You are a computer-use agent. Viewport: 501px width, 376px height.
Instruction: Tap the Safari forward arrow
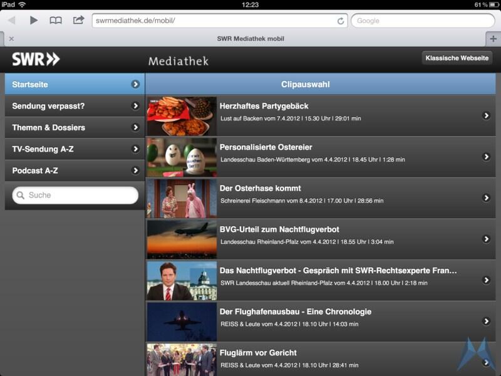click(x=34, y=21)
